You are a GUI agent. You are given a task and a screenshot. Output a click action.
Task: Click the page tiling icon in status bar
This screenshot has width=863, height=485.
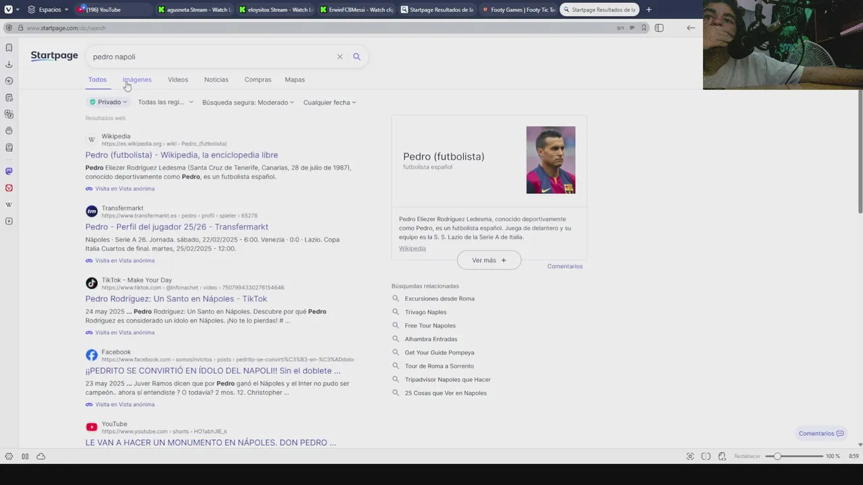pos(706,456)
